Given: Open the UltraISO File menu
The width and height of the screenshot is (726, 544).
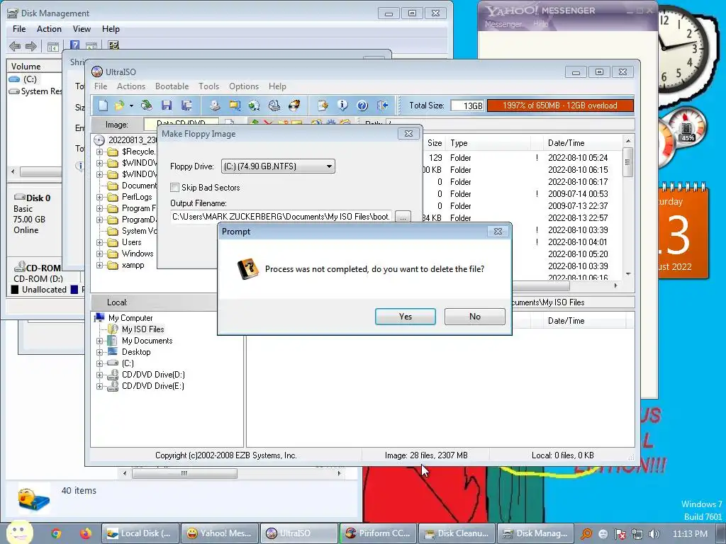Looking at the screenshot, I should [101, 86].
